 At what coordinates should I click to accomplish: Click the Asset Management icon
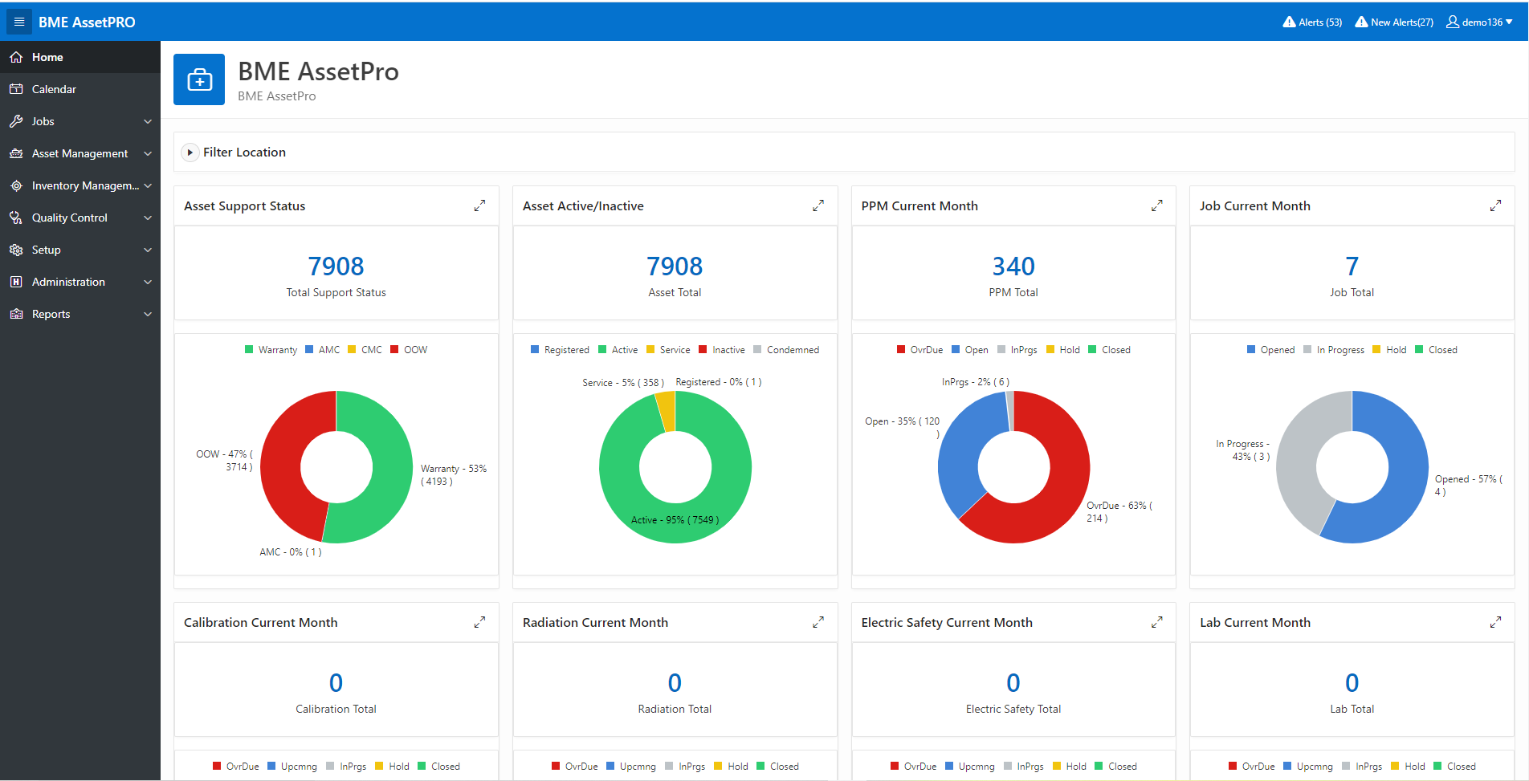point(16,153)
